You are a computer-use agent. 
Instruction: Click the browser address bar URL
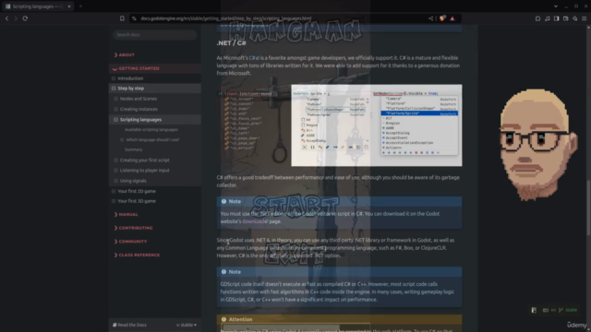coord(226,18)
